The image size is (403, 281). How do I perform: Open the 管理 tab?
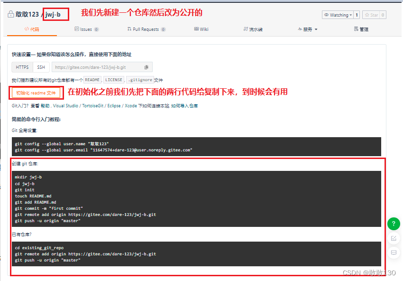coord(361,29)
